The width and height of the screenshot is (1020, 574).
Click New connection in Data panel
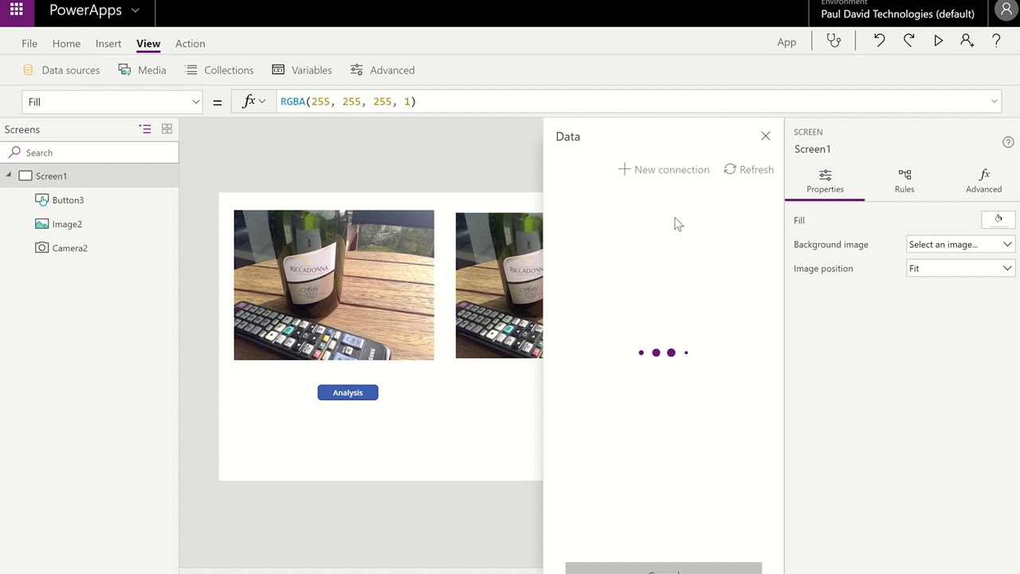[664, 169]
